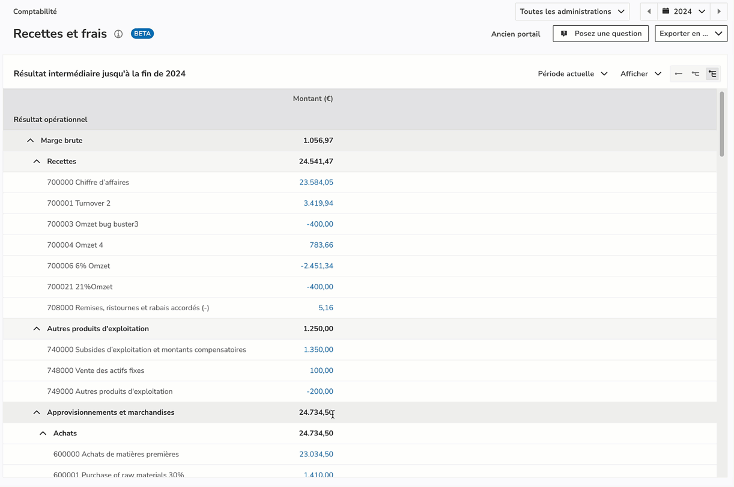Screen dimensions: 734x487
Task: Open the Exporter en dropdown
Action: tap(691, 34)
